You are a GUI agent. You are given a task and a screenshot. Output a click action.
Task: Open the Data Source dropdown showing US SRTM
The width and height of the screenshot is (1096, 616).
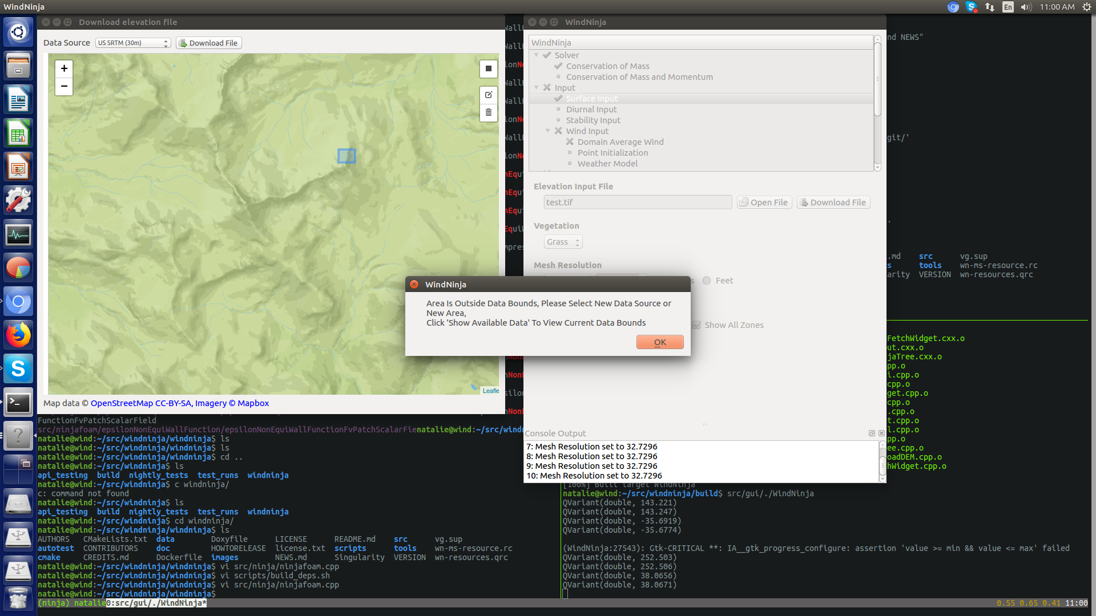(132, 42)
